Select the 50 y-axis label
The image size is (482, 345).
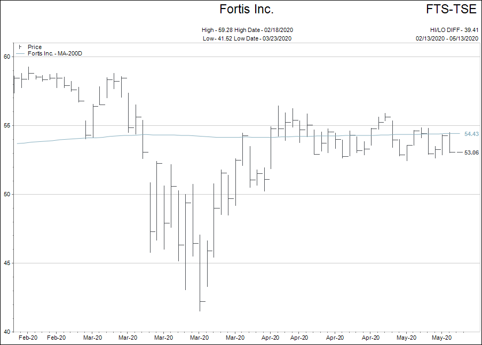[7, 194]
